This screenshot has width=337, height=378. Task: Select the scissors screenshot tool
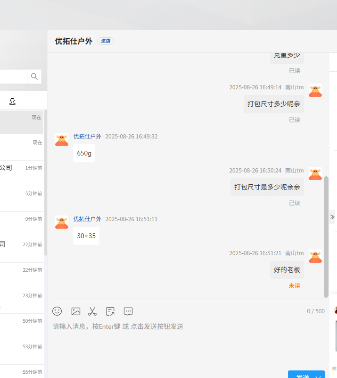(x=92, y=311)
